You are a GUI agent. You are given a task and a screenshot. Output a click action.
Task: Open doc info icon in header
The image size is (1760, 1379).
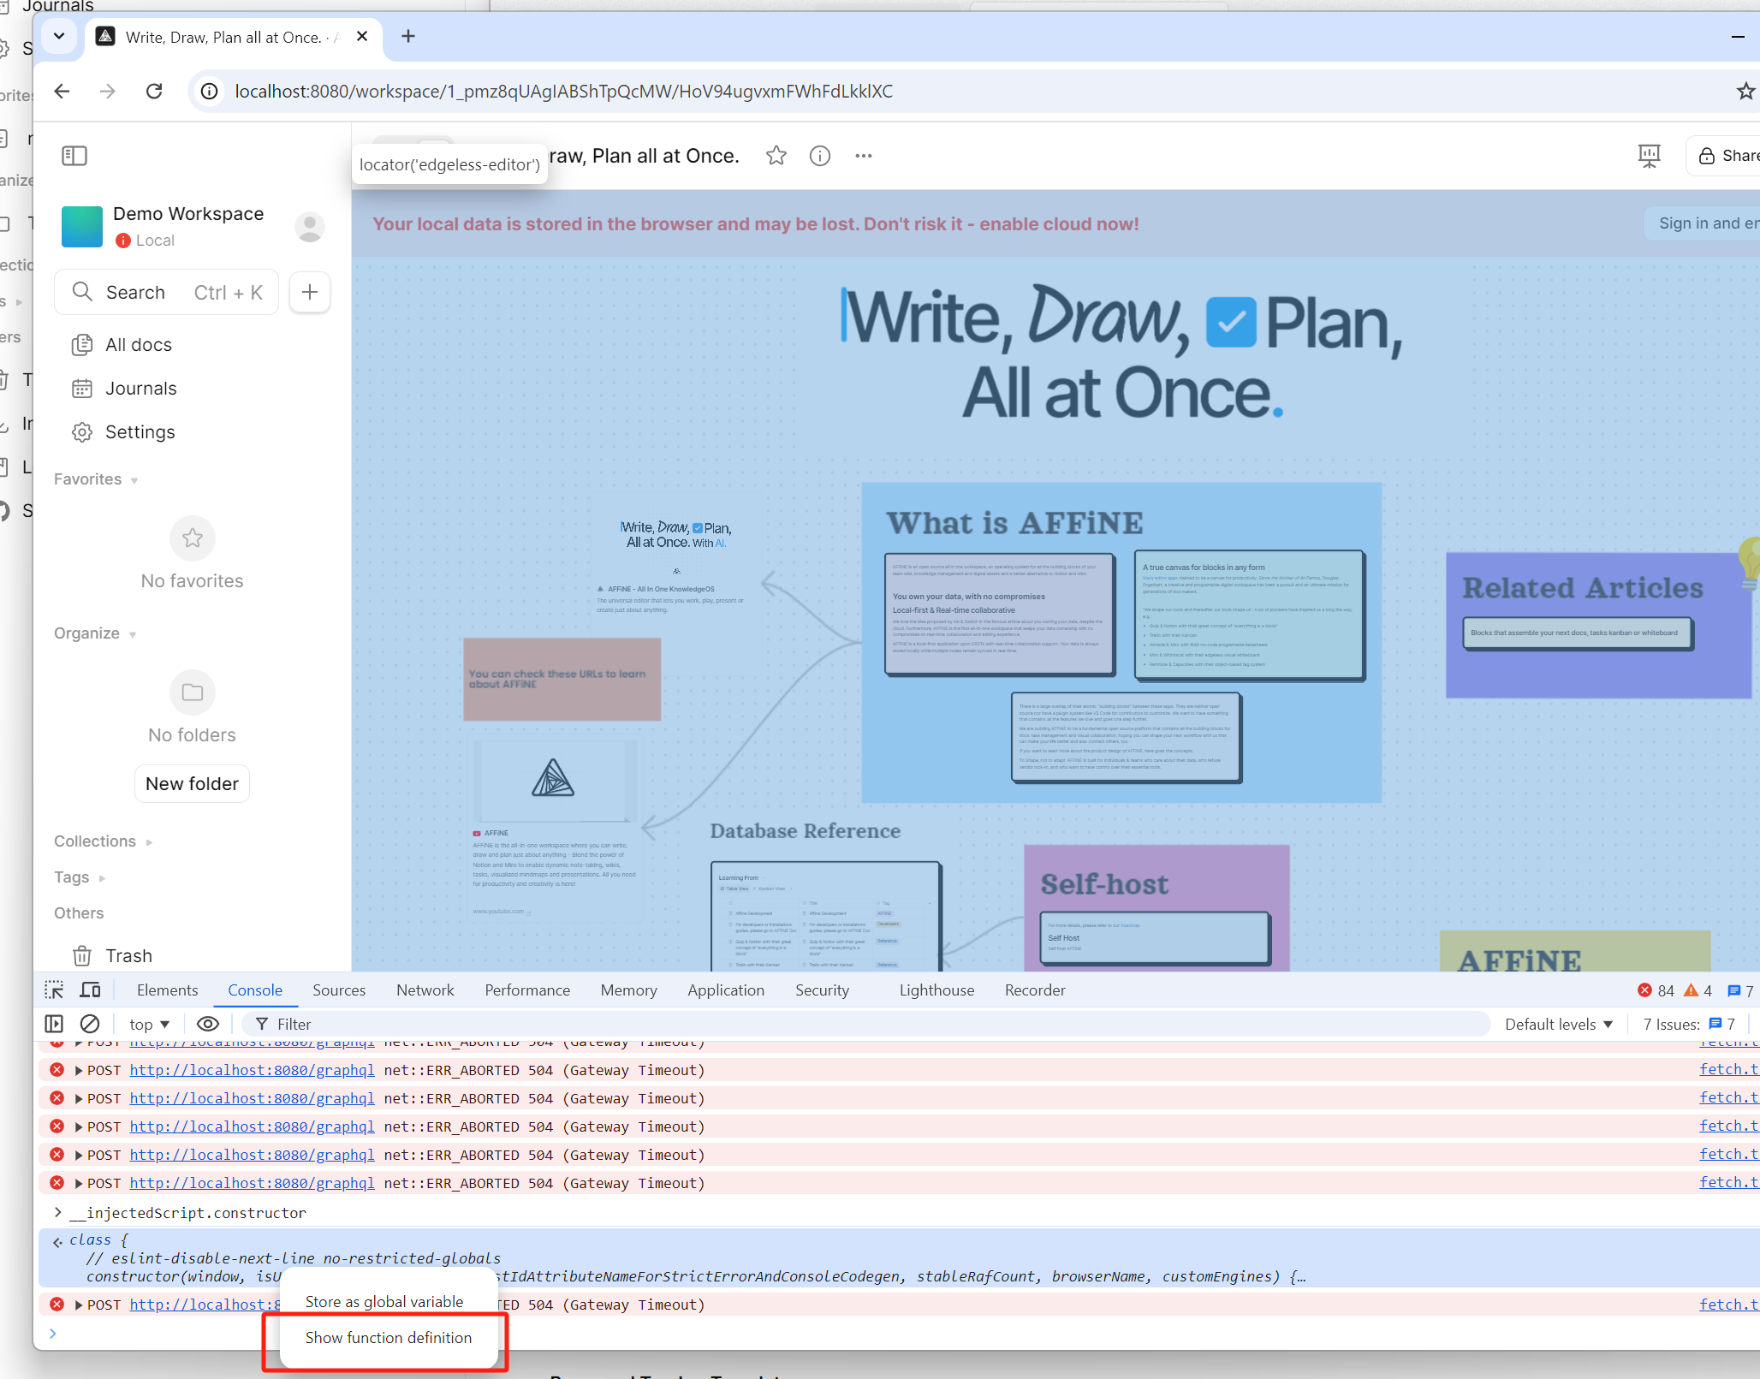[820, 156]
